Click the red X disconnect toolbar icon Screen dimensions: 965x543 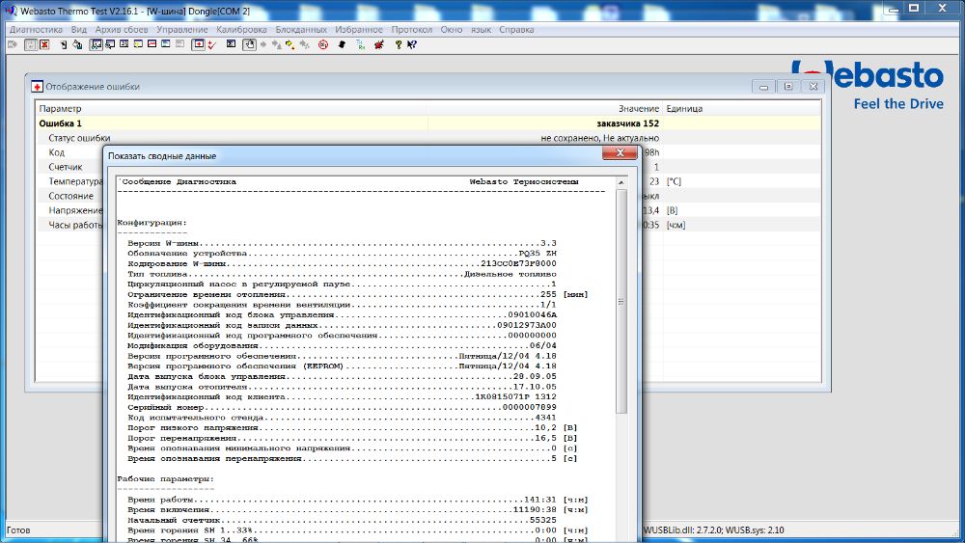point(44,44)
